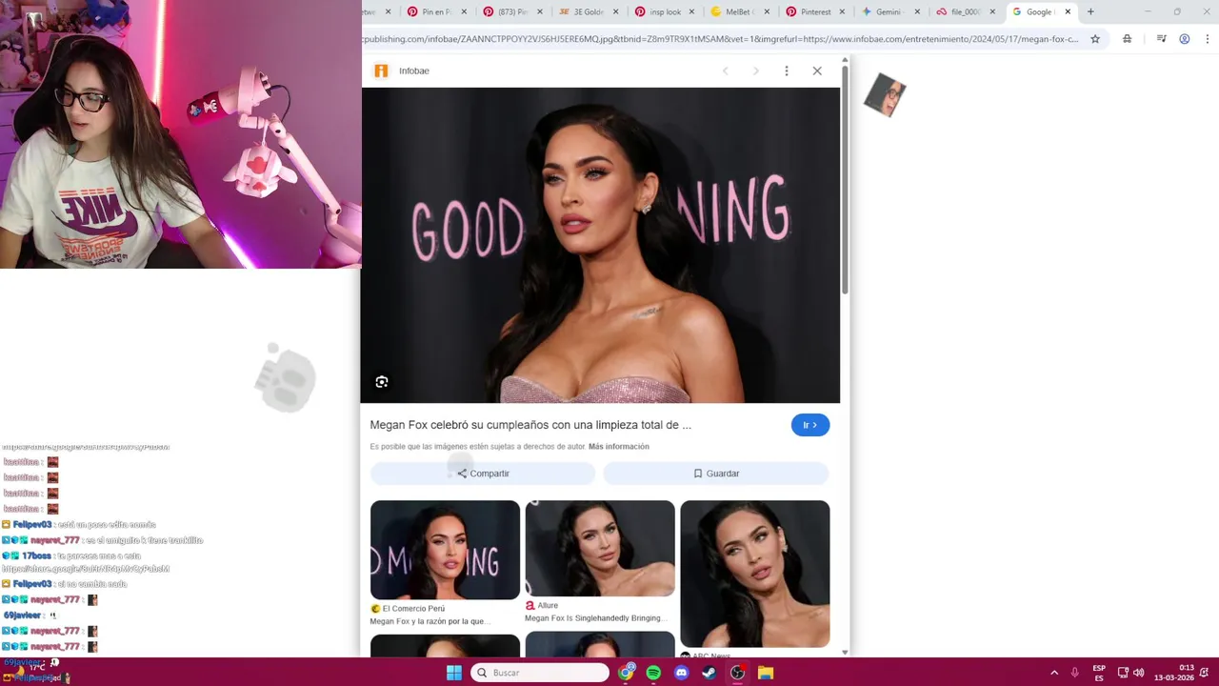1219x686 pixels.
Task: Open the three-dot options in image panel
Action: (x=787, y=71)
